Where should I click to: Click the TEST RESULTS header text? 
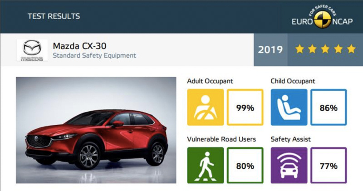click(54, 16)
